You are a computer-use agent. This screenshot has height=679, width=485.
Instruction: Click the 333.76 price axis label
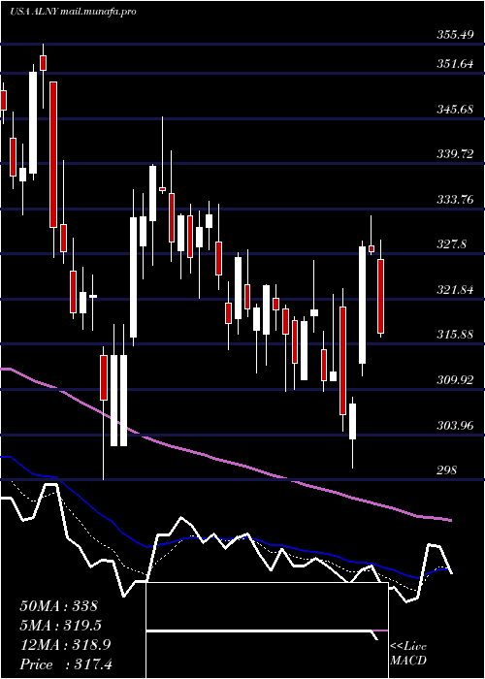(455, 200)
